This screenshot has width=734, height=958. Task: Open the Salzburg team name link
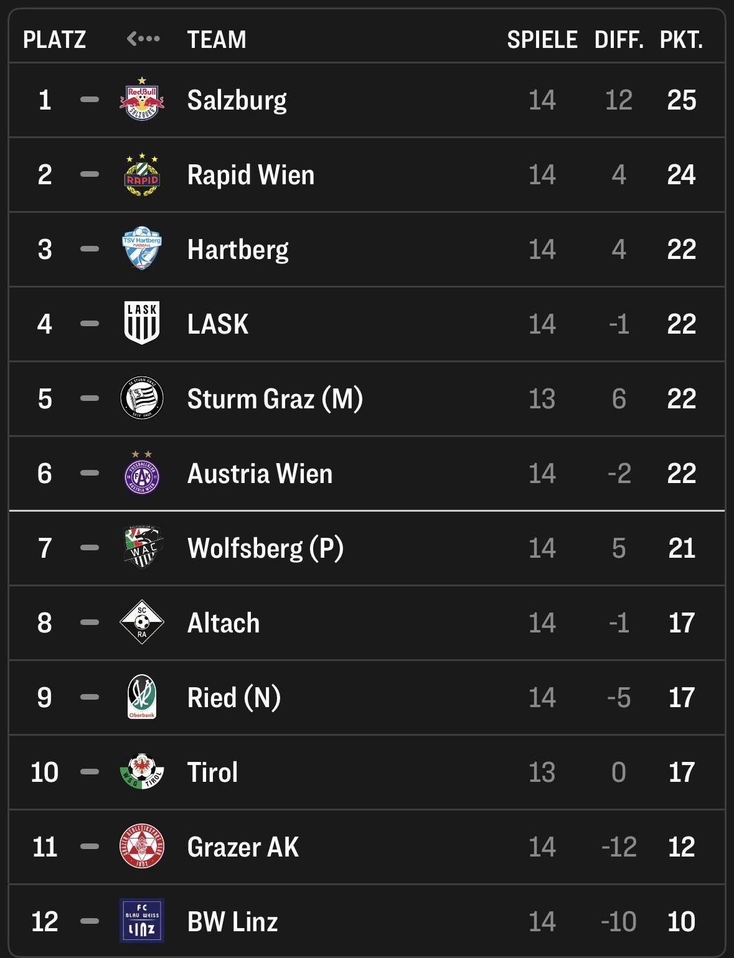[237, 100]
